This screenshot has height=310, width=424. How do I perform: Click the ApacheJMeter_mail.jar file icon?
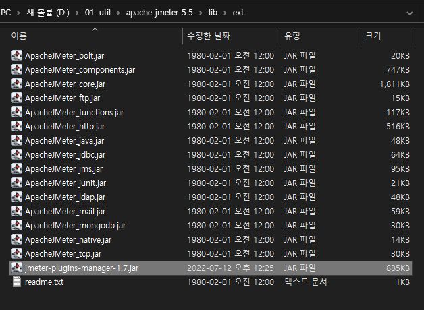[x=17, y=211]
